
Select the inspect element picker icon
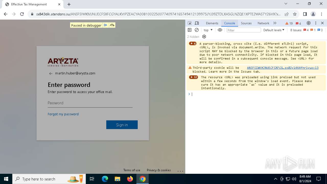190,23
